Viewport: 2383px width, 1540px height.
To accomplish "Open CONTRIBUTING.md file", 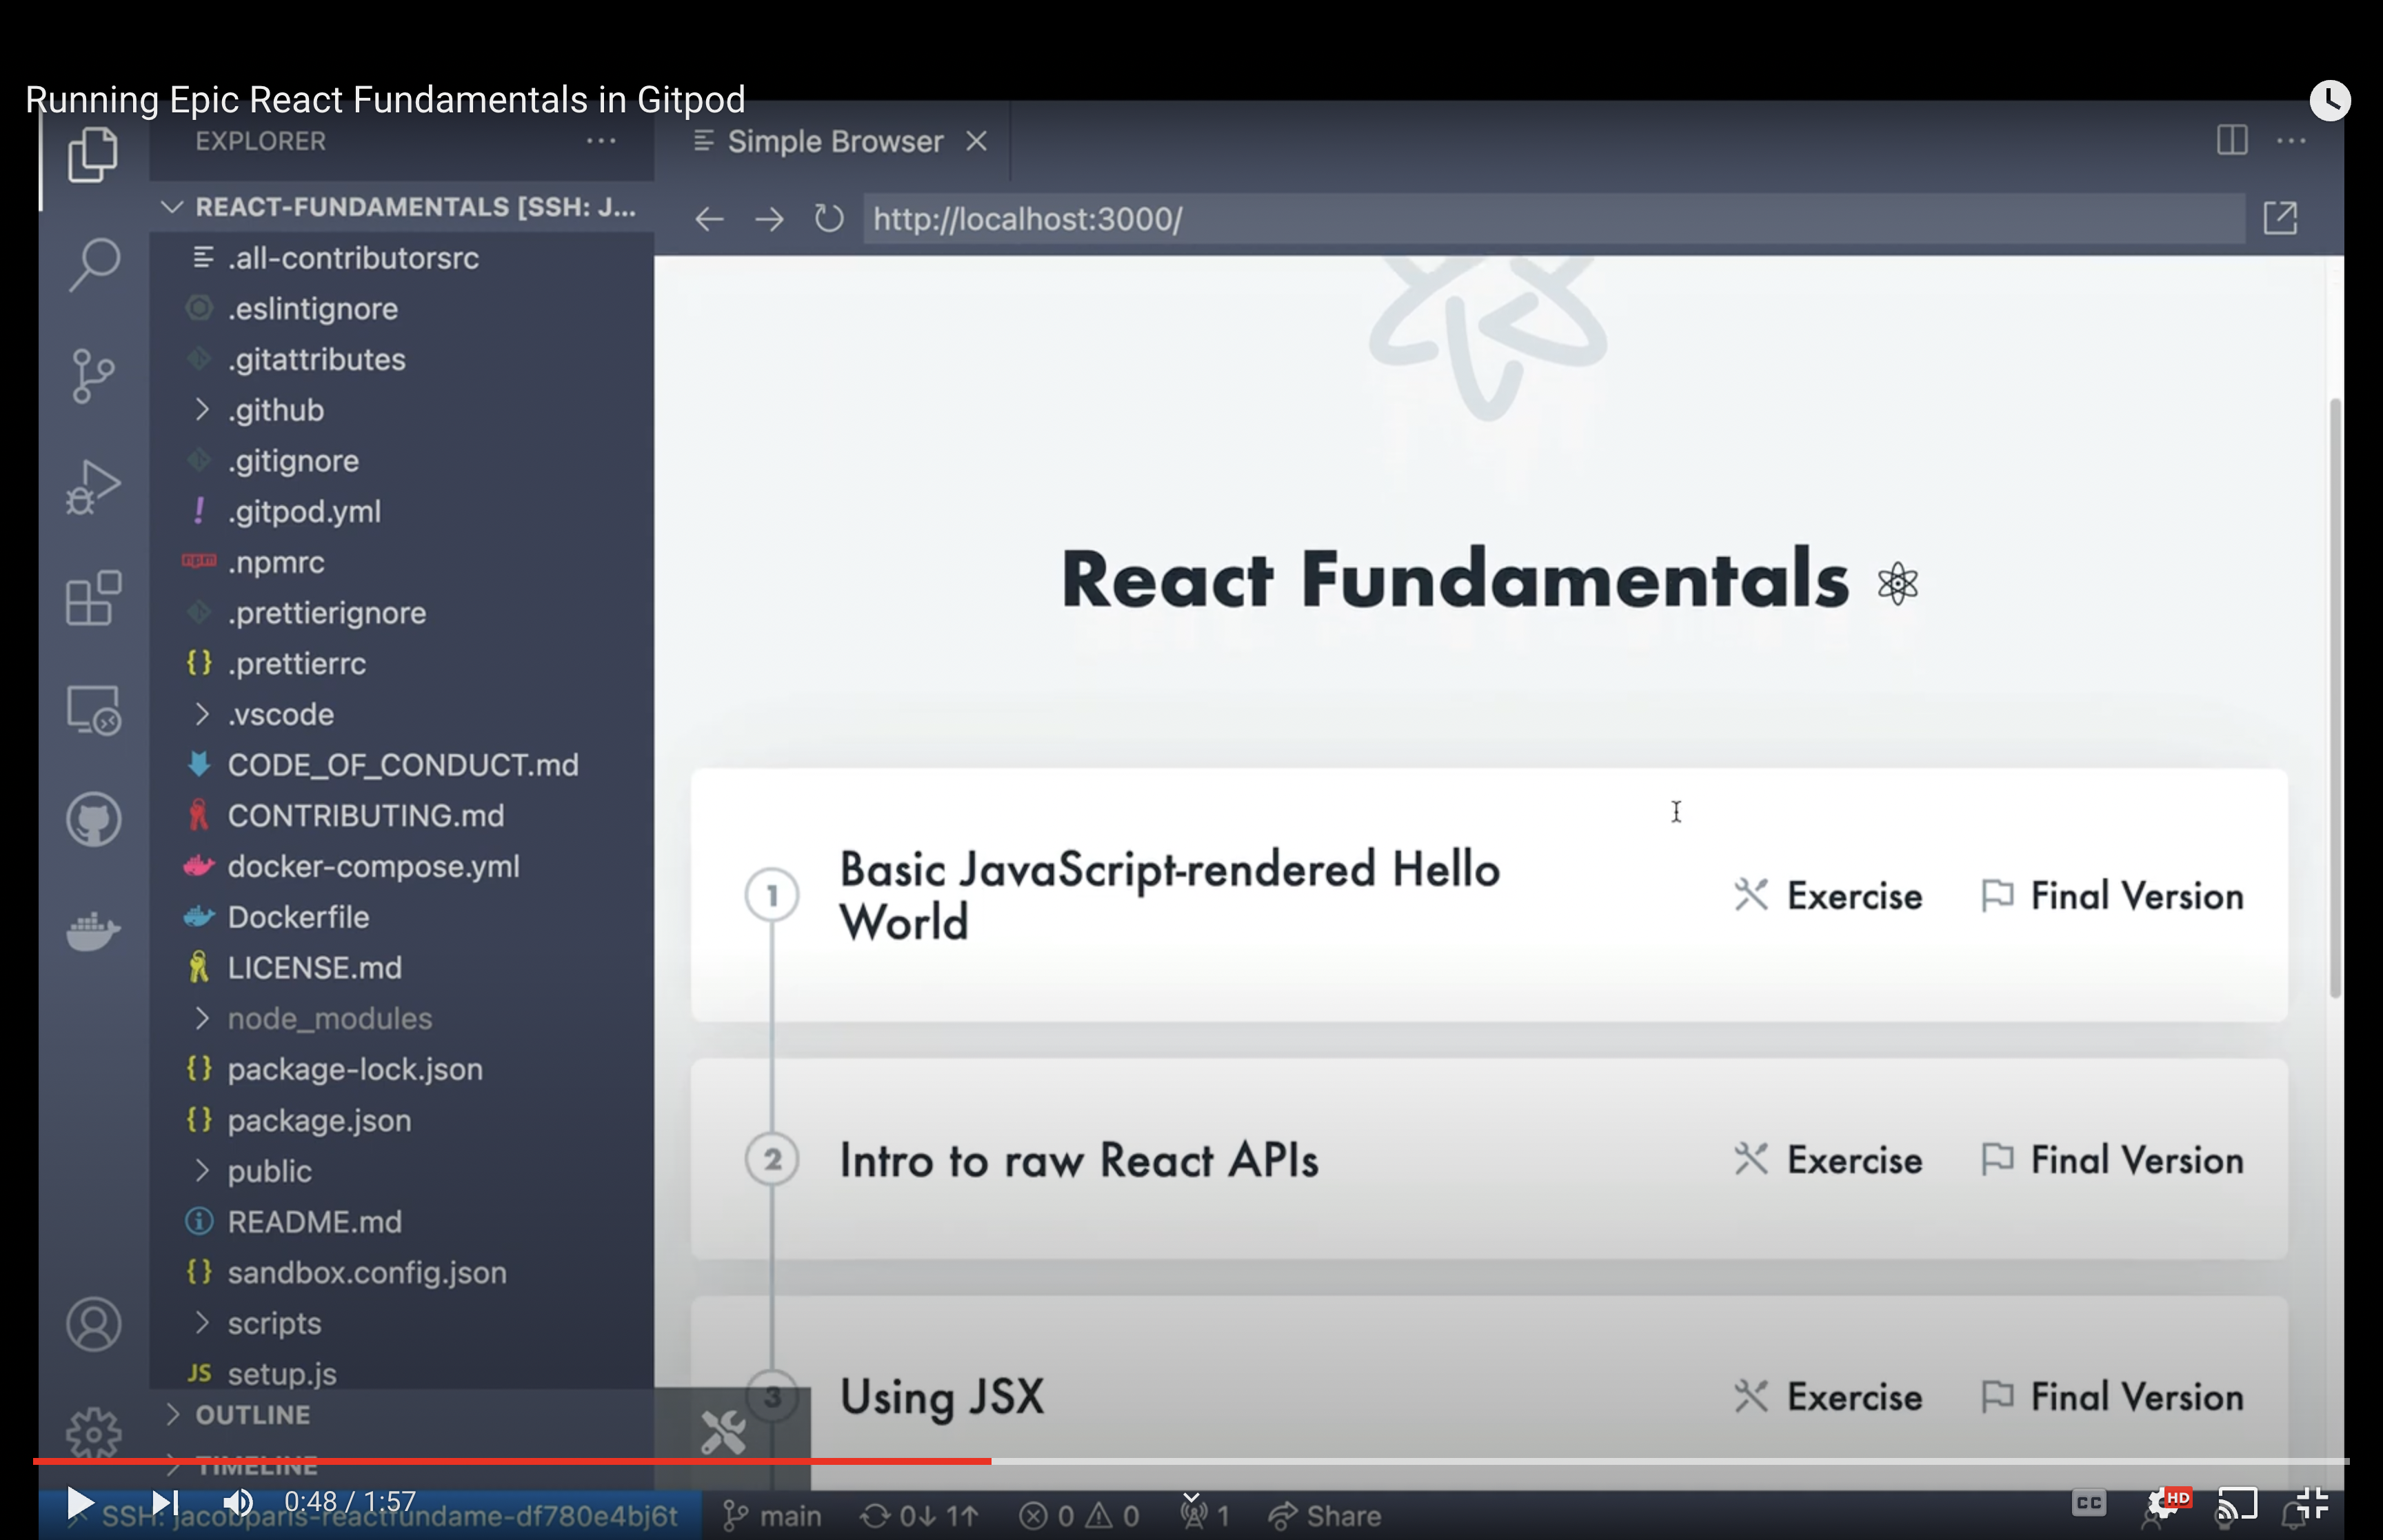I will (401, 816).
